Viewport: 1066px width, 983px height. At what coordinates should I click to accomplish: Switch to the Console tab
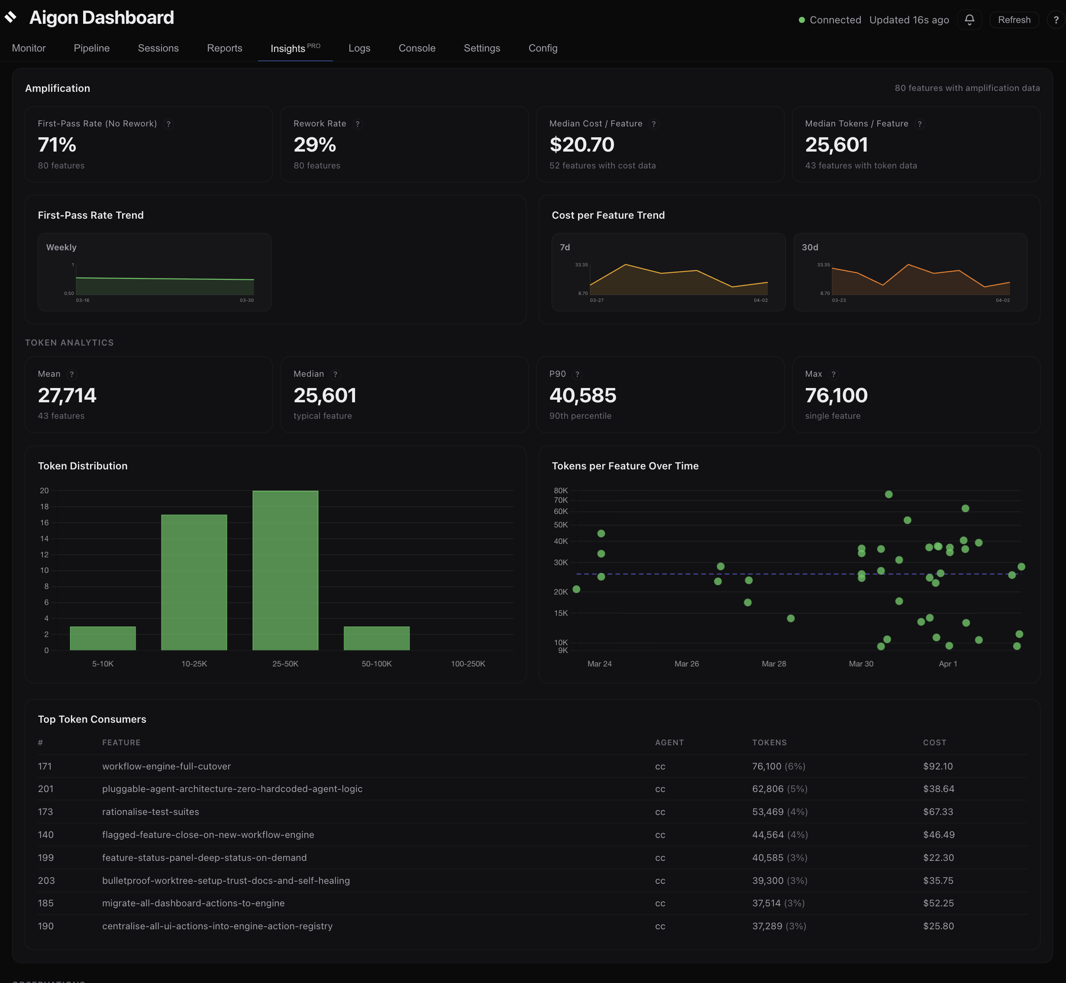[417, 48]
